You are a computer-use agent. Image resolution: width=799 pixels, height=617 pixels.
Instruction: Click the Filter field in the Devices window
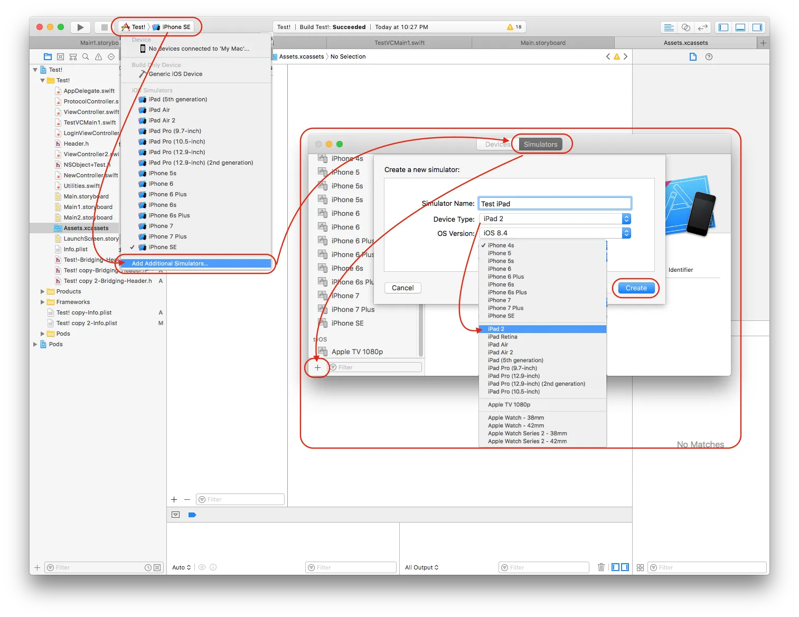click(x=375, y=367)
